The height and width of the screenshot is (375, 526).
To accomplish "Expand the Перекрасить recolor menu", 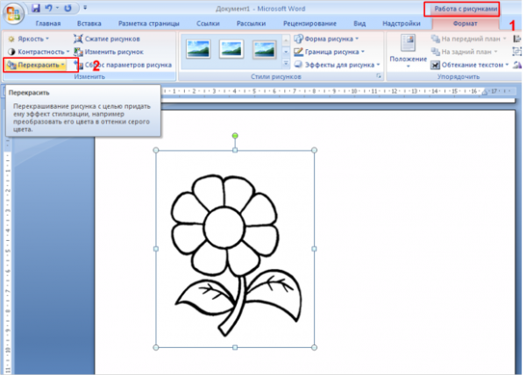I will (39, 65).
